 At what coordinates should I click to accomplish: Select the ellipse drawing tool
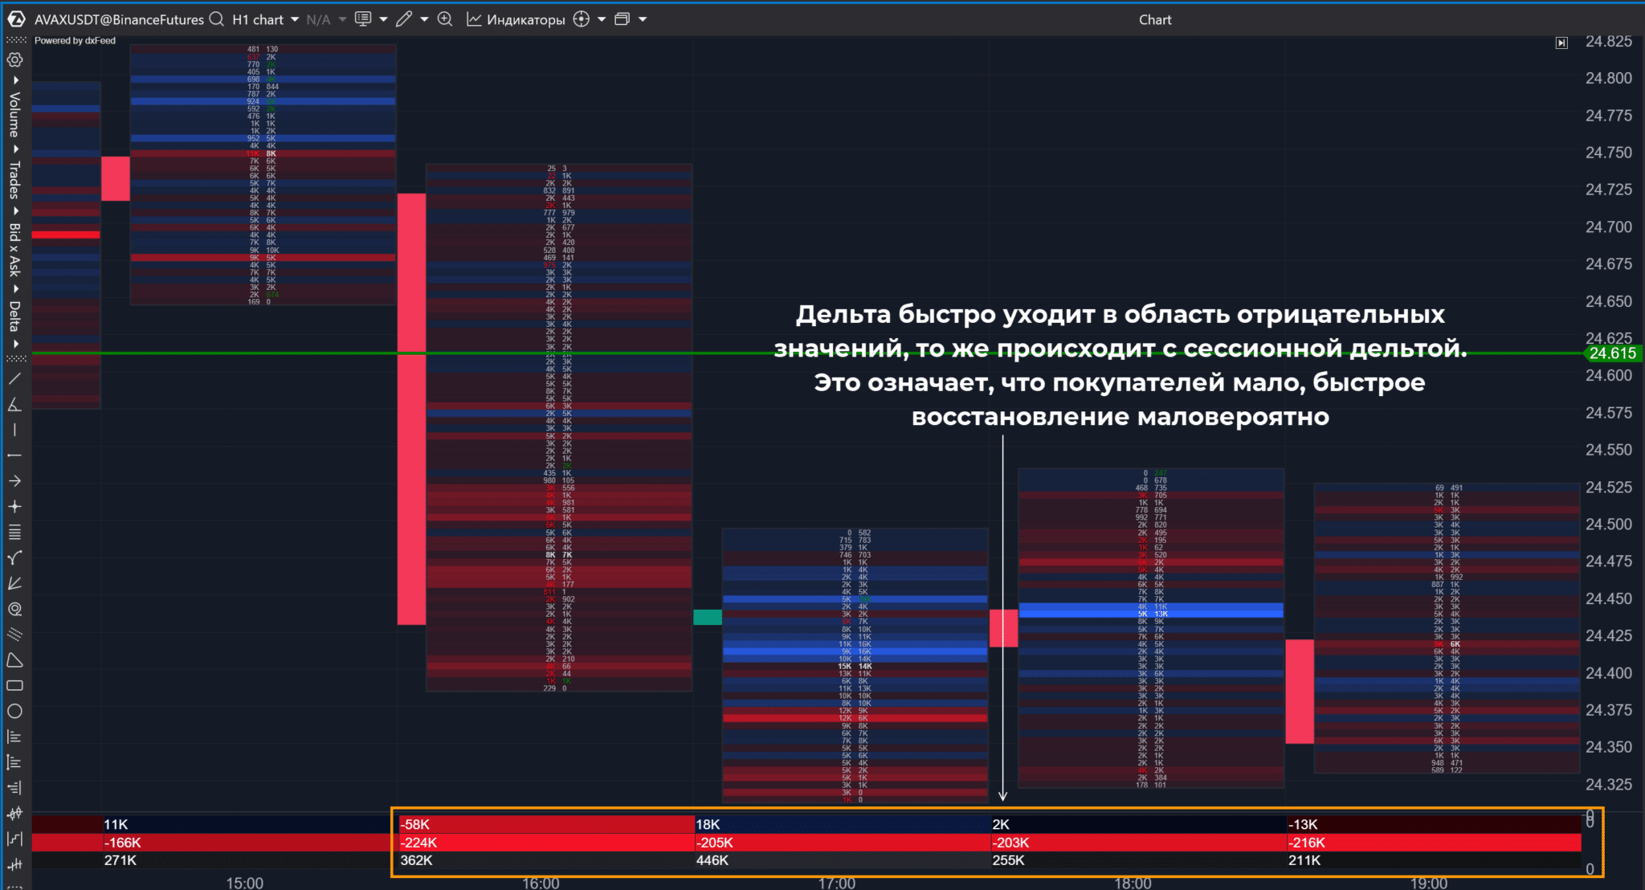pos(14,712)
